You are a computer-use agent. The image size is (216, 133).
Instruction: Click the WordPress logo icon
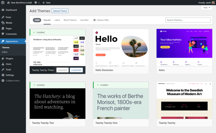point(3,3)
